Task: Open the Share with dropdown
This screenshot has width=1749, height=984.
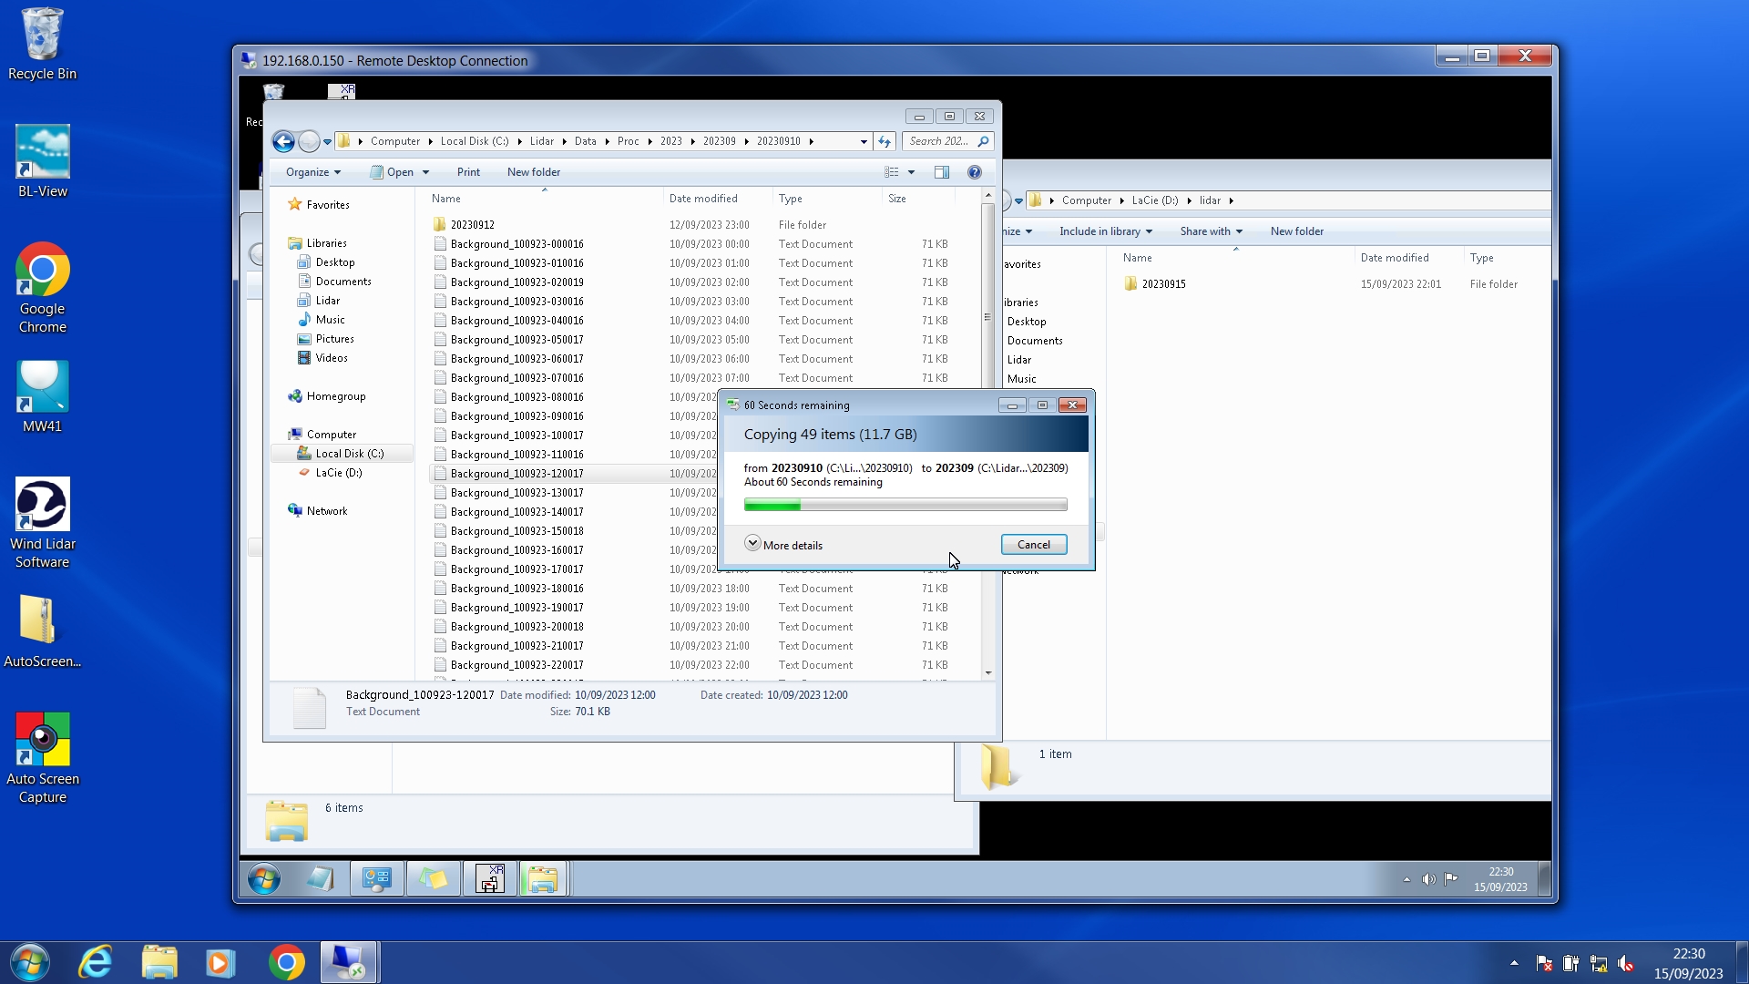Action: (x=1211, y=231)
